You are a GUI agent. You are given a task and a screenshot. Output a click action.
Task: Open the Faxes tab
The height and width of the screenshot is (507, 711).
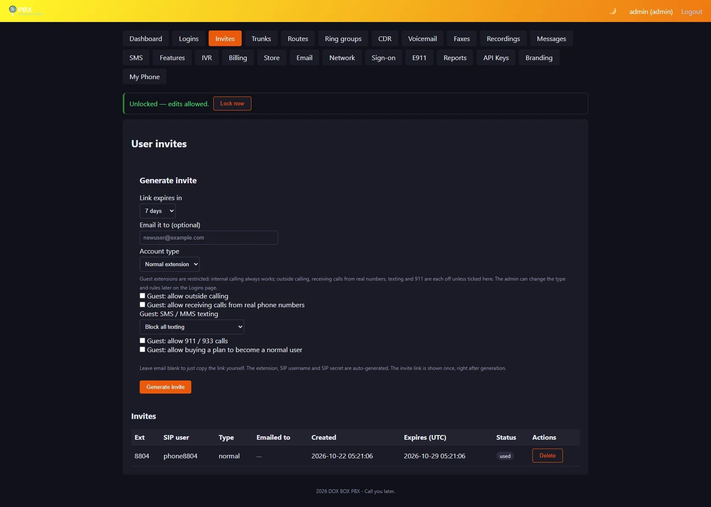[462, 39]
